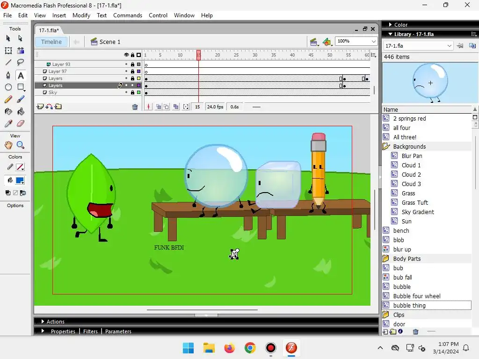Collapse the Backgrounds library folder

[x=386, y=146]
